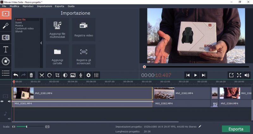
Task: Select MVI_0384.MP4 audio clip
Action: pos(236,104)
